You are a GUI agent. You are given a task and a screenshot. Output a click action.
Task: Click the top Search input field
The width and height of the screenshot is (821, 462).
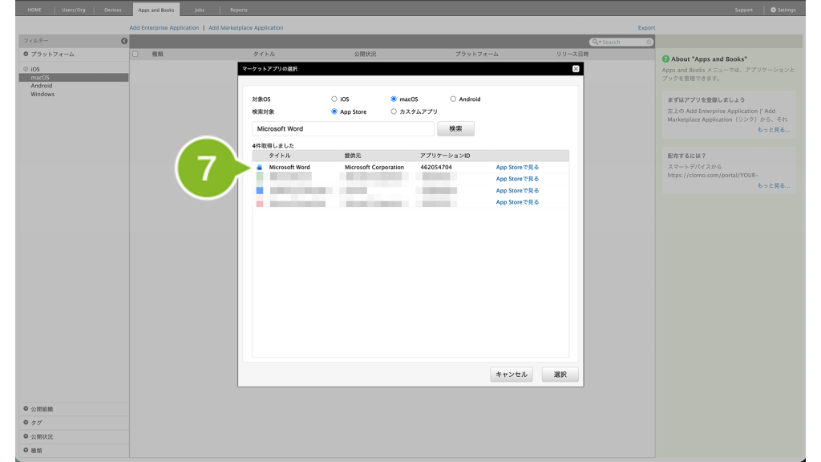coord(621,42)
